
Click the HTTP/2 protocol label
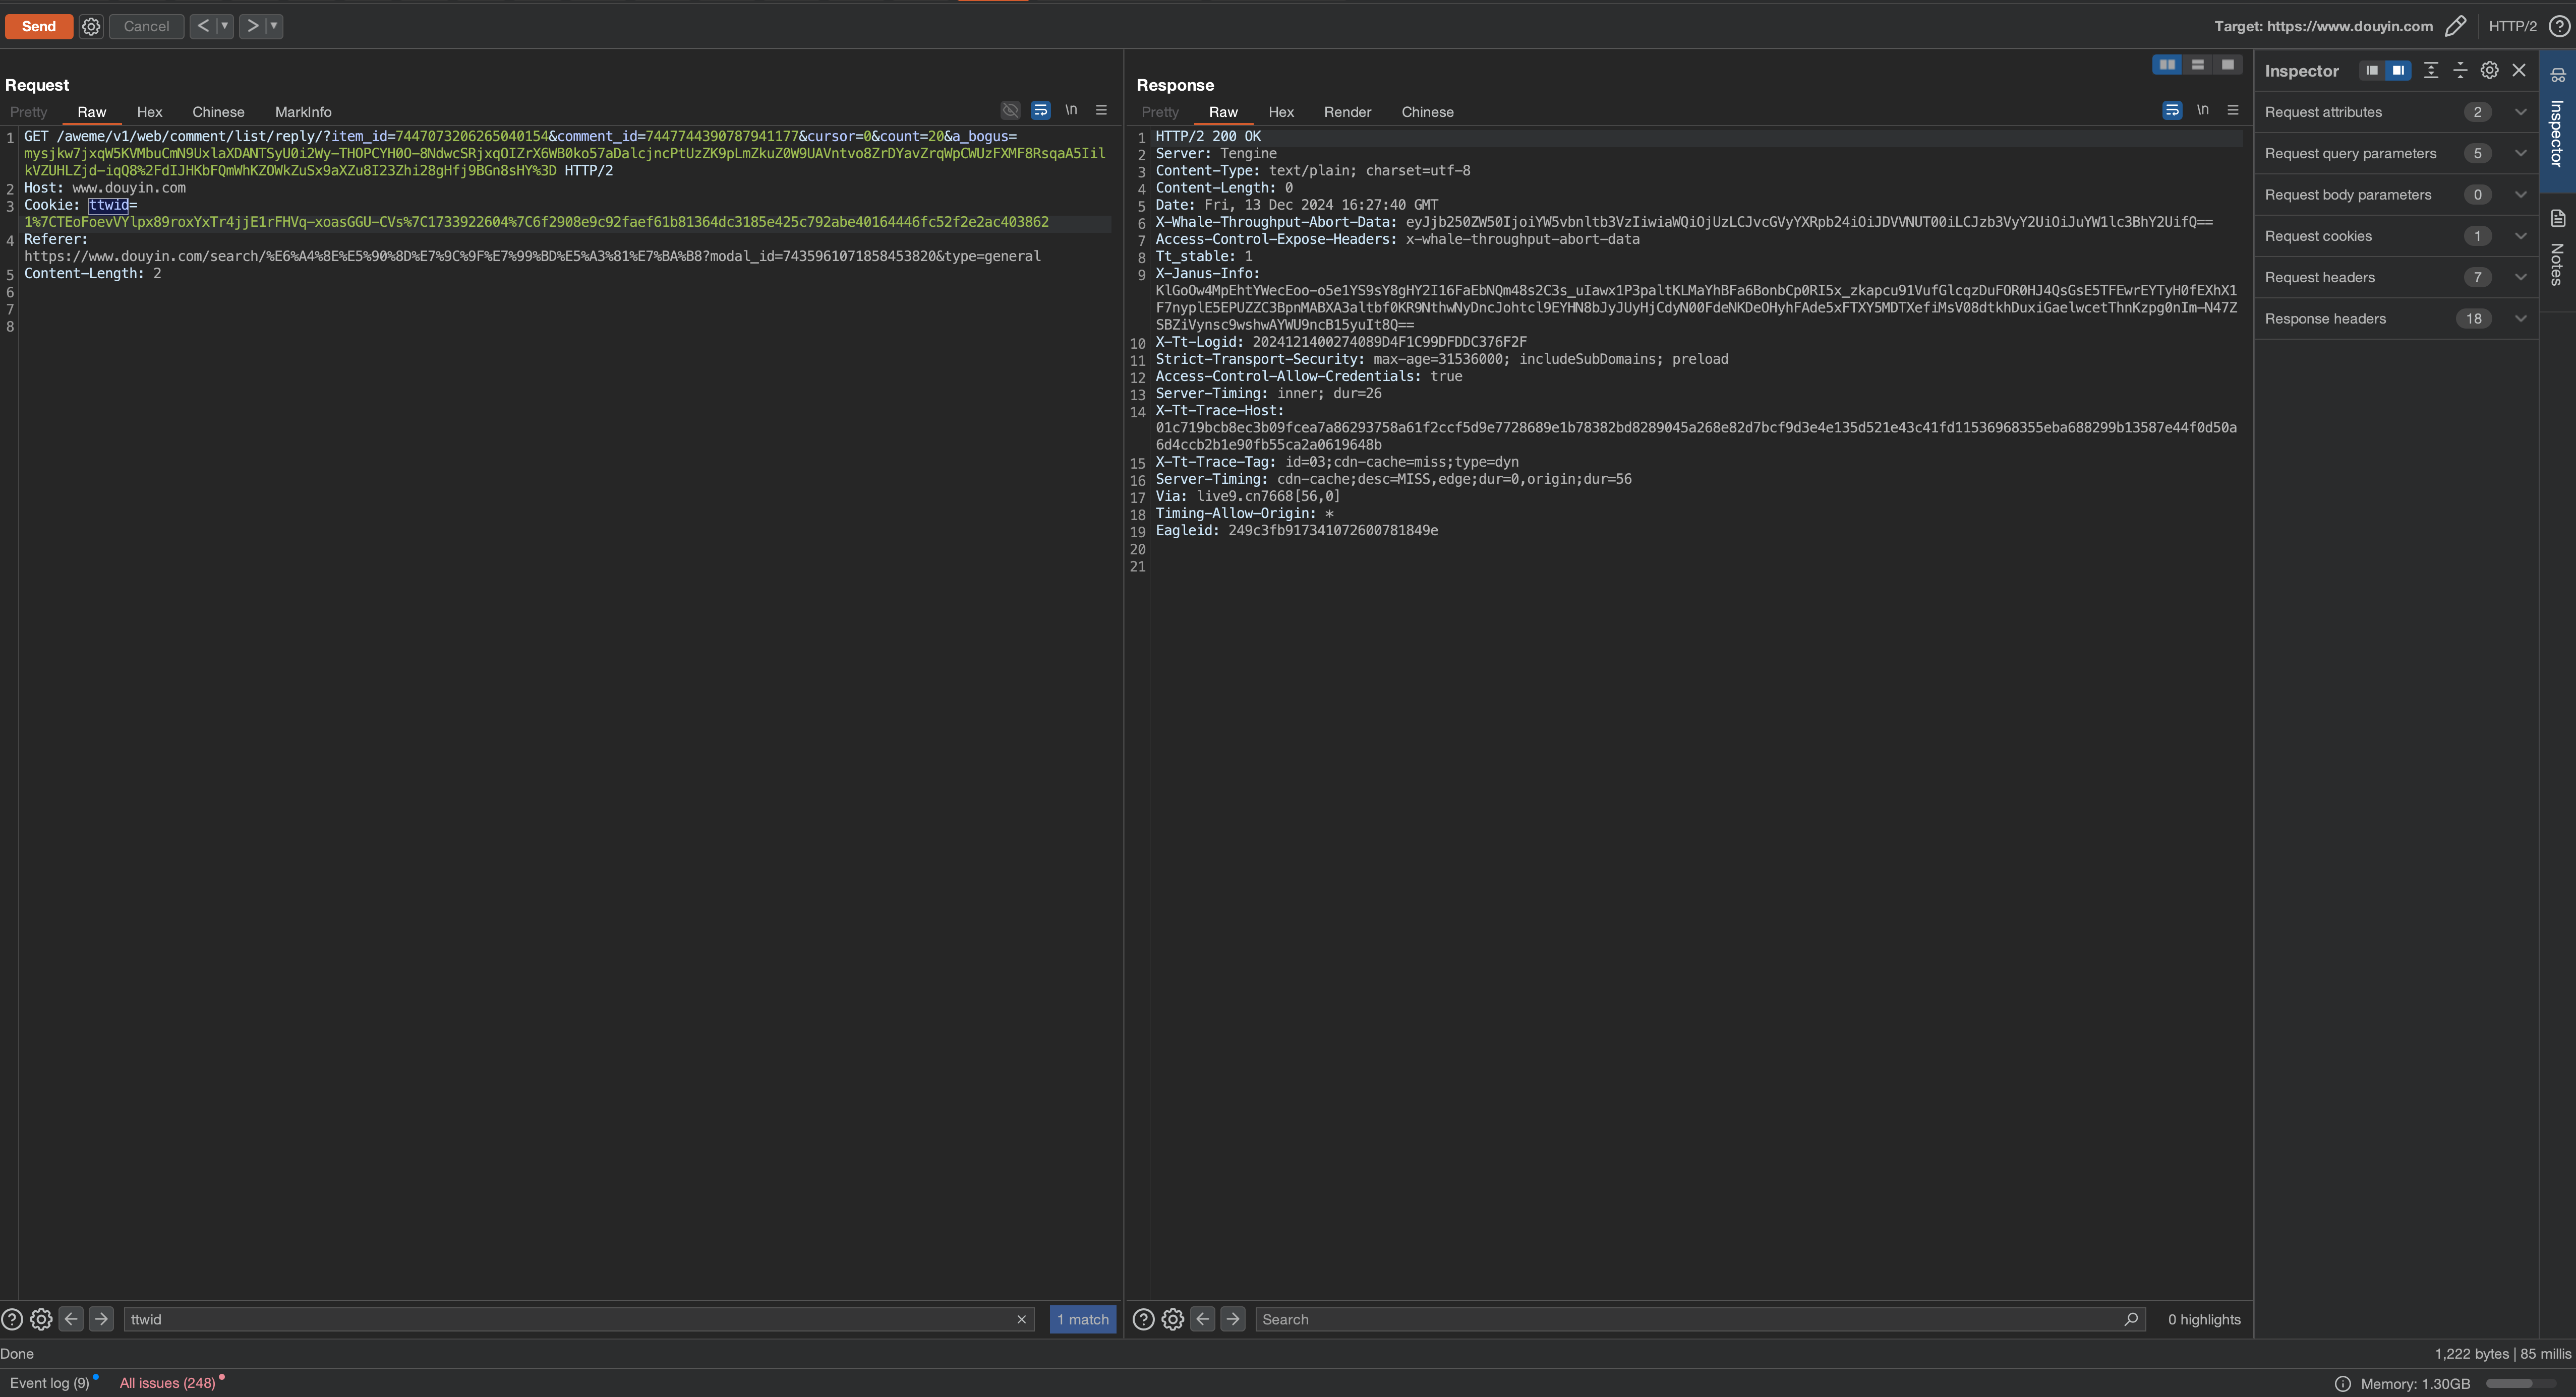pos(2512,26)
